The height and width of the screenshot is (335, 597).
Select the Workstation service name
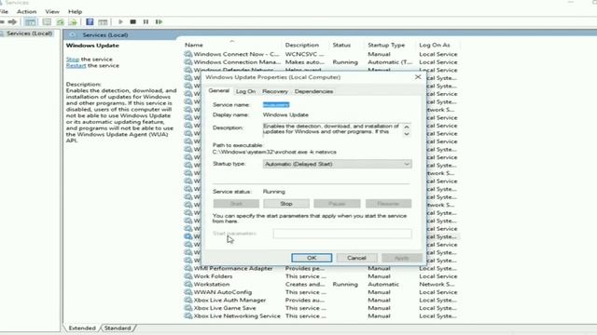click(212, 284)
